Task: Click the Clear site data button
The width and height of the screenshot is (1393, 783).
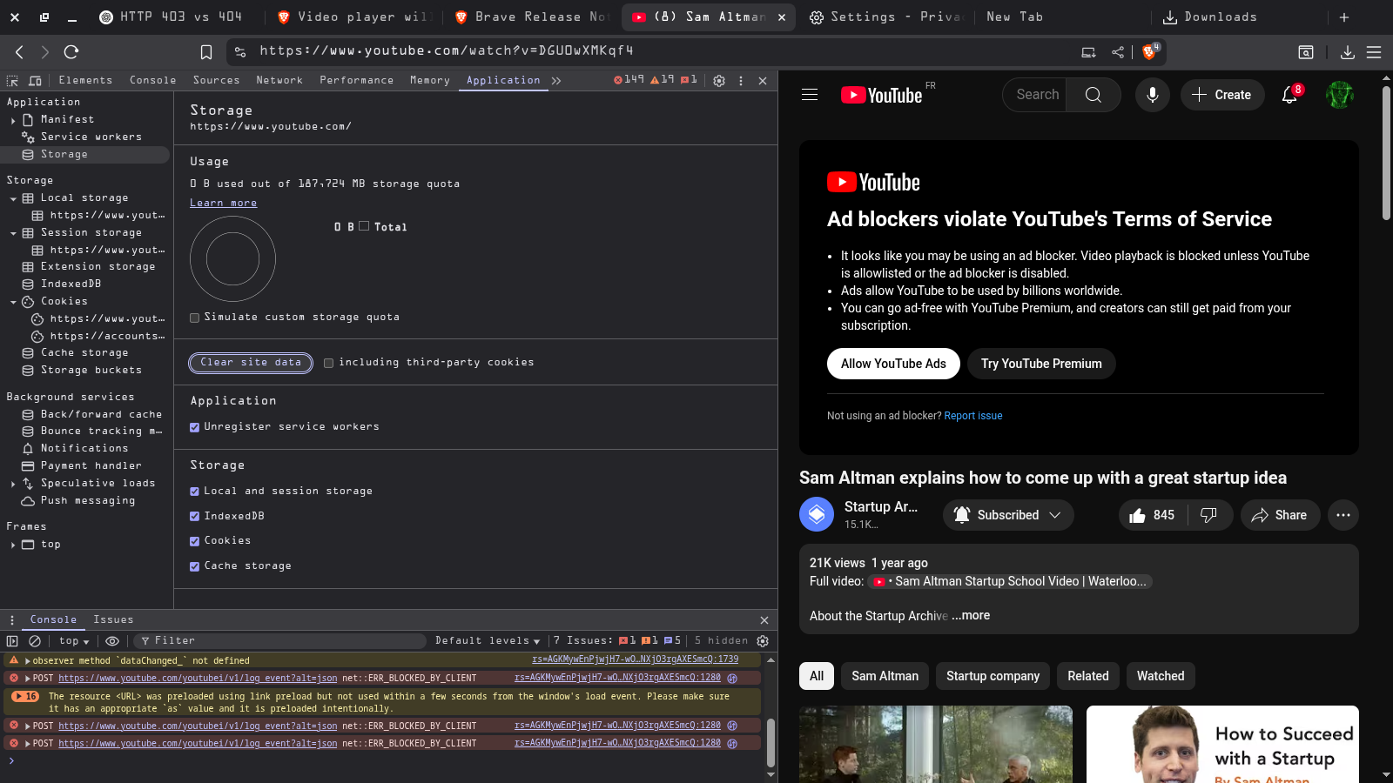Action: tap(251, 363)
